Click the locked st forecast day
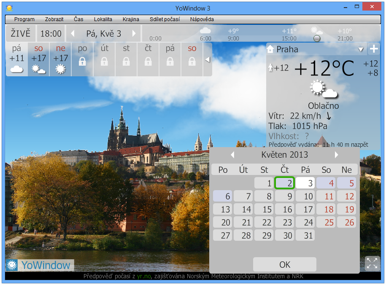Screen dimensions: 386x285 coord(126,59)
